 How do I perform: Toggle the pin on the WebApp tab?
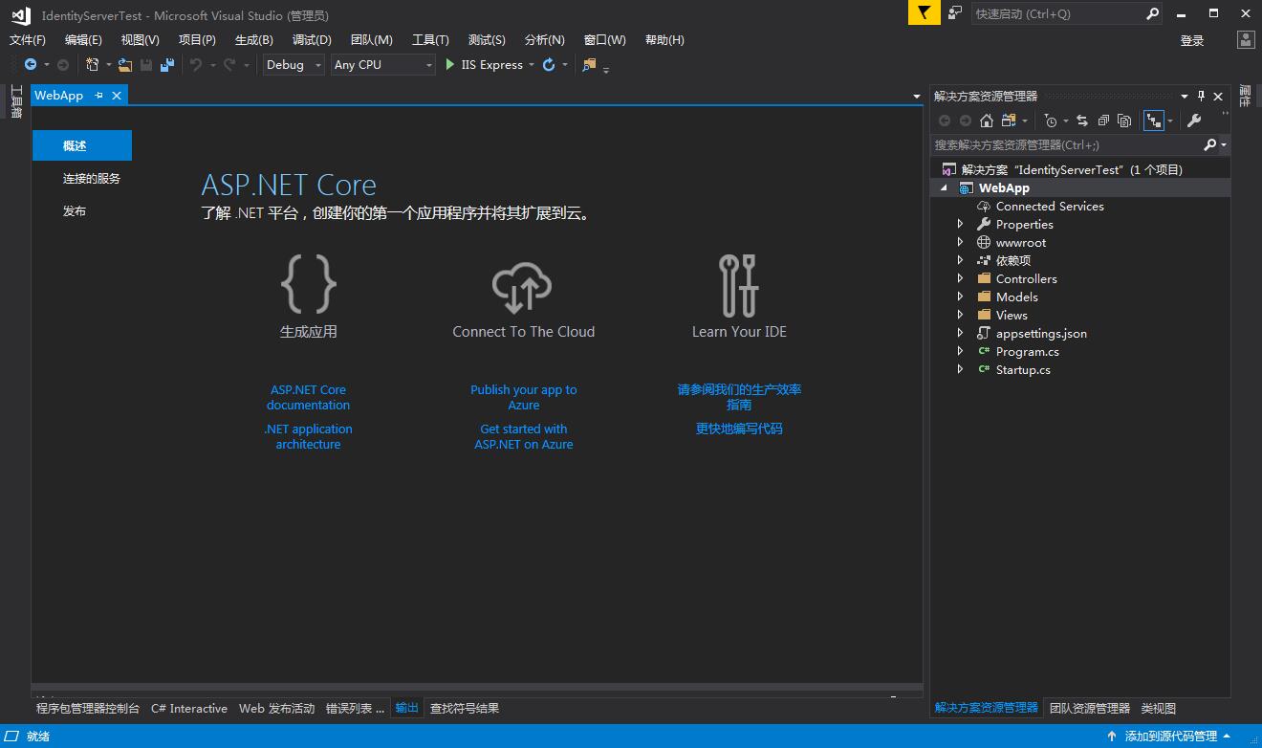(99, 96)
